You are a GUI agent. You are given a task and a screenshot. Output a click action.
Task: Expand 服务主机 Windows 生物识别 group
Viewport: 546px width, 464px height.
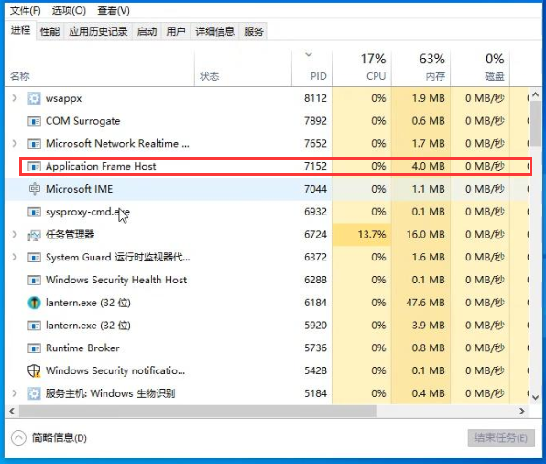pos(15,393)
